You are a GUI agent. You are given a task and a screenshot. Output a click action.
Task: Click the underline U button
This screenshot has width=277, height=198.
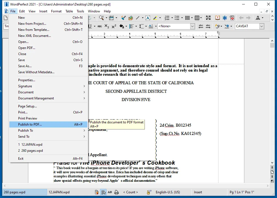(90, 26)
